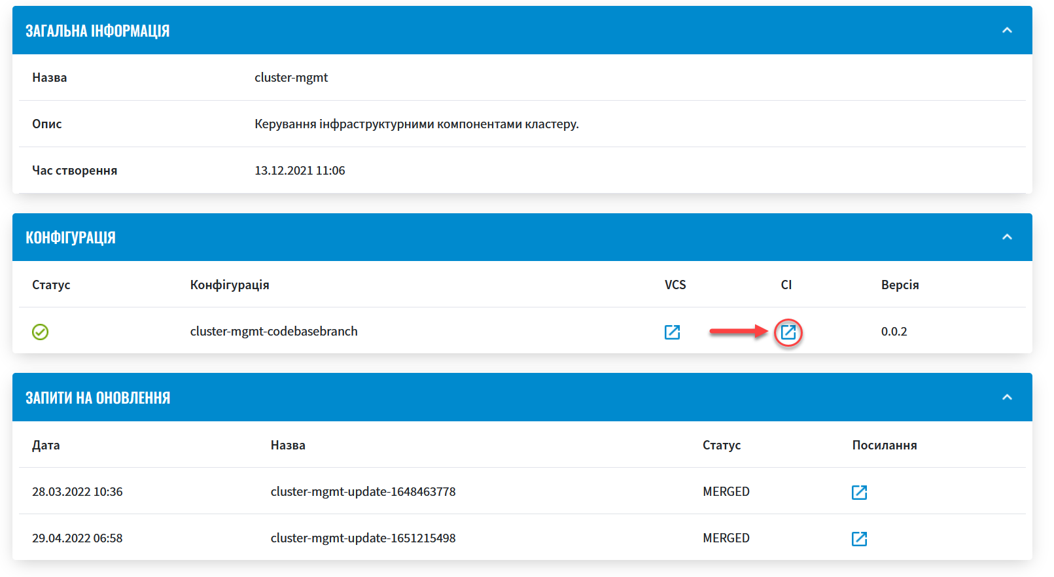This screenshot has width=1054, height=577.
Task: Click the Посилання column header
Action: 885,445
